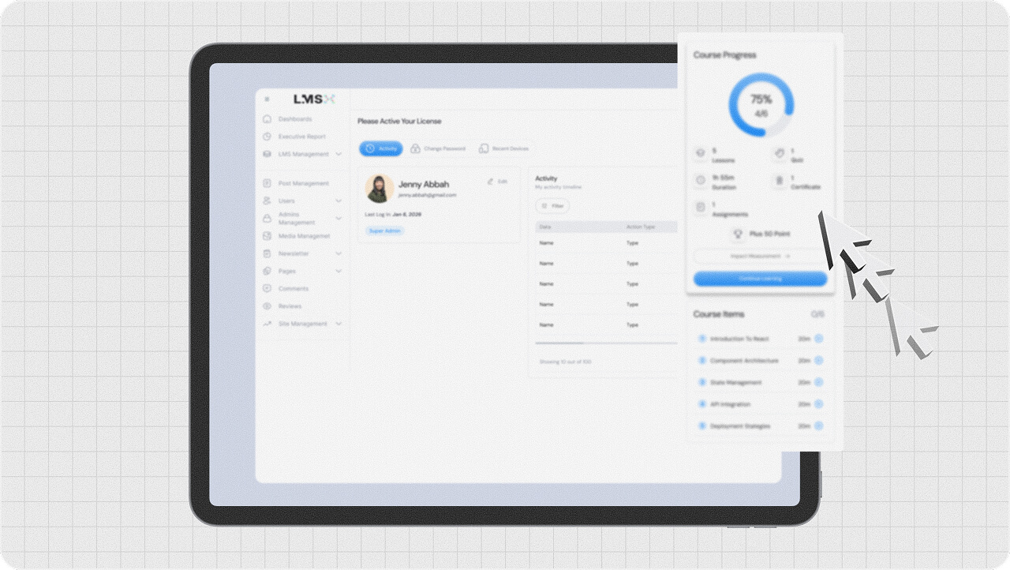Click the hamburger menu icon beside LMS logo
Screen dimensions: 1010x570
point(267,99)
